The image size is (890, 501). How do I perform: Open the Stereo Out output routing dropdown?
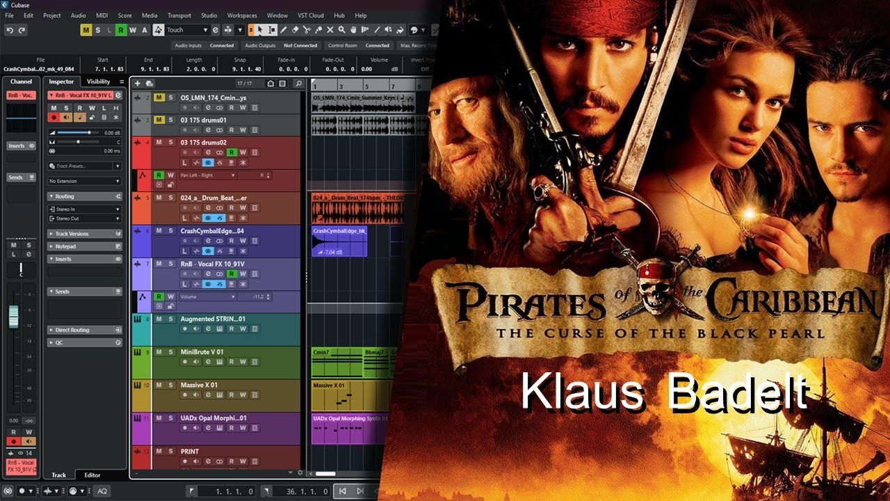(x=84, y=218)
